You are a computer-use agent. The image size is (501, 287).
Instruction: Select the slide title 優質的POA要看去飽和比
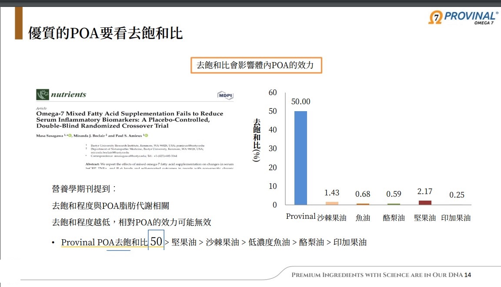[x=105, y=33]
